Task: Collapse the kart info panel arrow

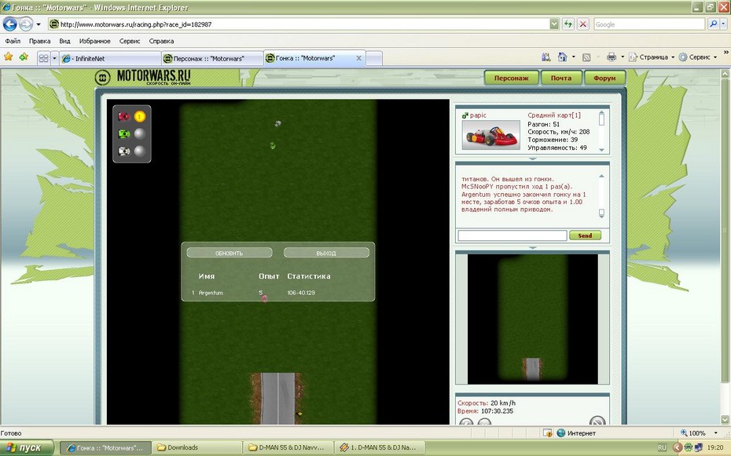Action: coord(532,159)
